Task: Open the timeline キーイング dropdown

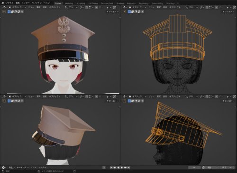Action: point(23,167)
